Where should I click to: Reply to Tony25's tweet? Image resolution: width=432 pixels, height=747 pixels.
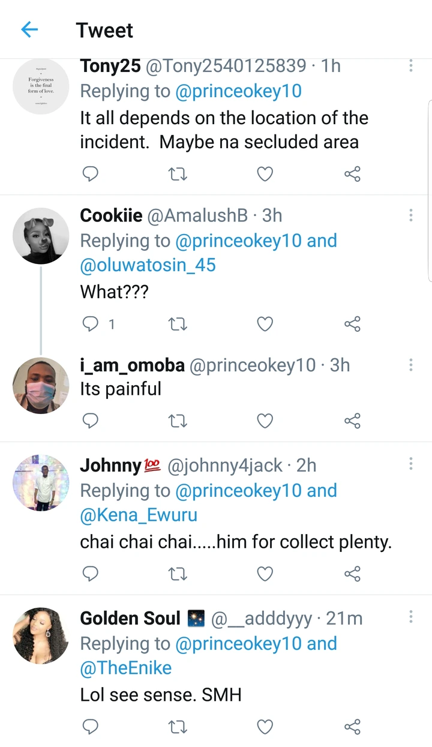(90, 174)
